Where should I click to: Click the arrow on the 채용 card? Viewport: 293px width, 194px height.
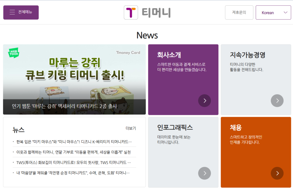[x=277, y=173]
